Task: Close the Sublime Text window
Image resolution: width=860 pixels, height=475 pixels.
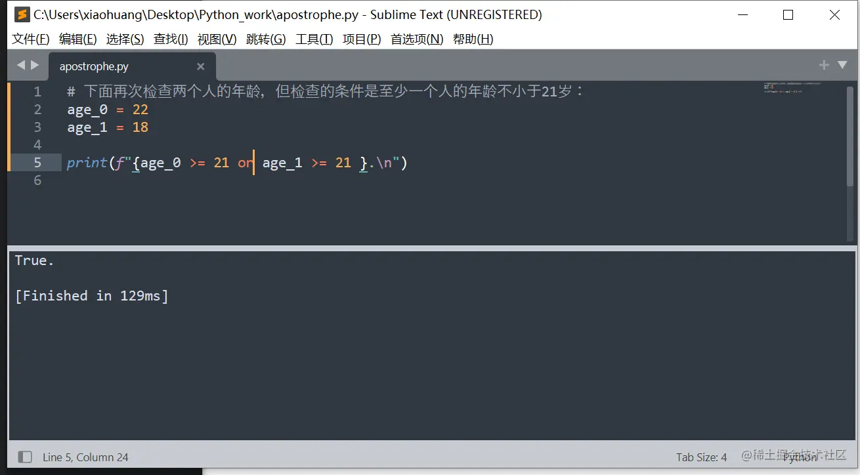Action: pyautogui.click(x=834, y=15)
